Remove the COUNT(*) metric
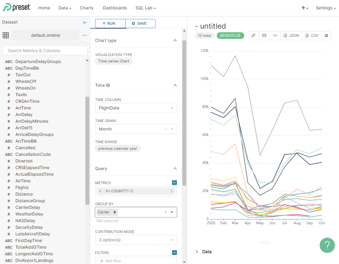Image resolution: width=339 pixels, height=264 pixels. point(100,191)
